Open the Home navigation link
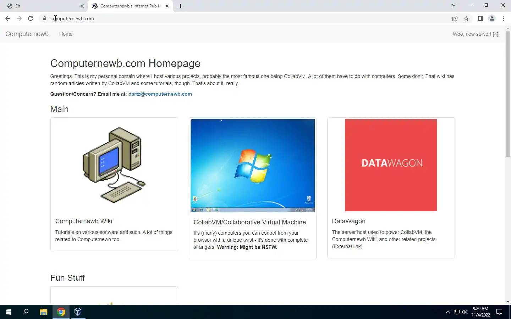This screenshot has width=511, height=319. point(66,34)
